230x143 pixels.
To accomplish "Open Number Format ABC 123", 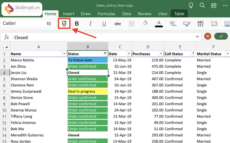I will (x=200, y=24).
